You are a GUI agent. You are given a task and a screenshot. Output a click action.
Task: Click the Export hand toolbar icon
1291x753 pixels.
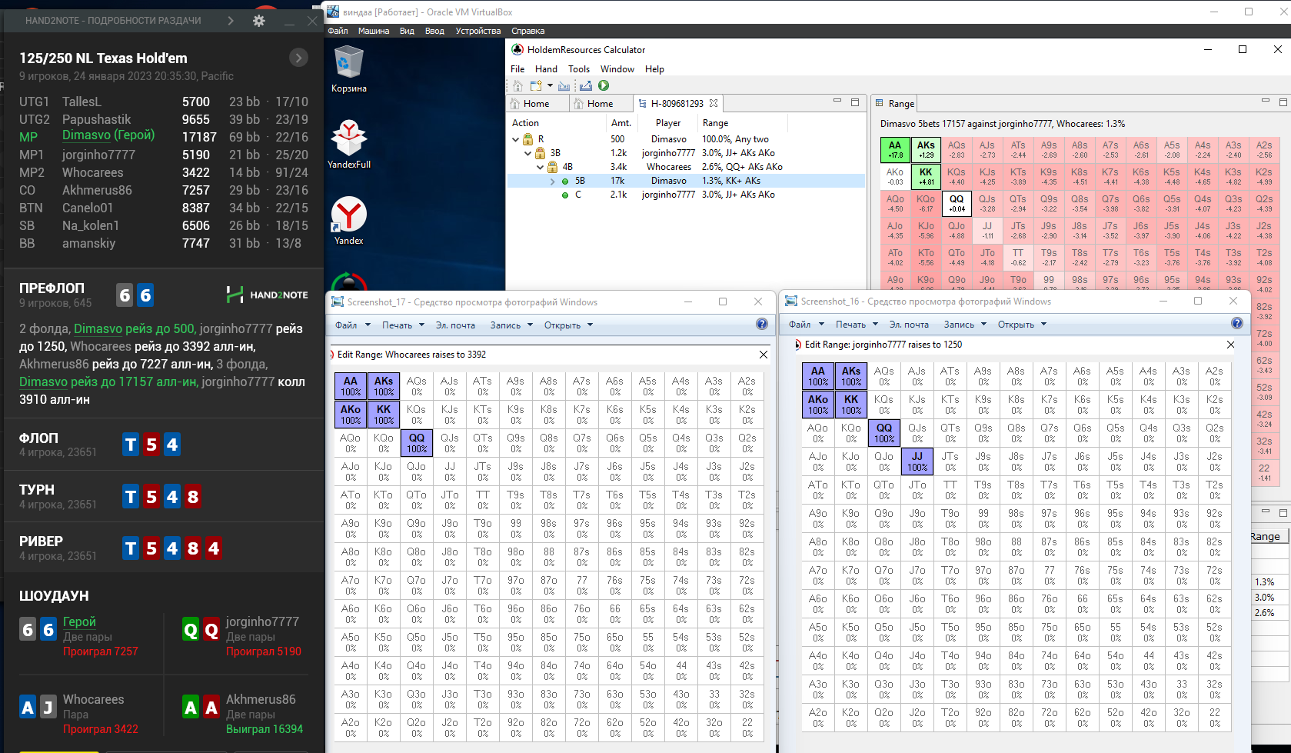coord(586,85)
